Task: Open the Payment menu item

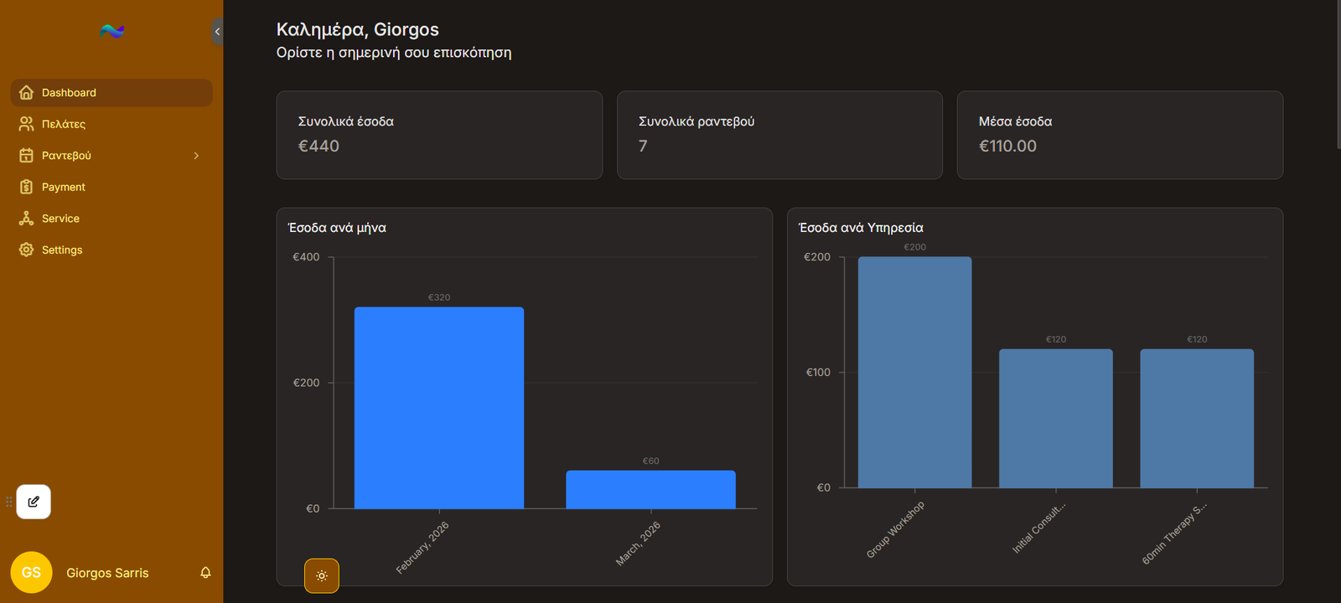Action: point(64,187)
